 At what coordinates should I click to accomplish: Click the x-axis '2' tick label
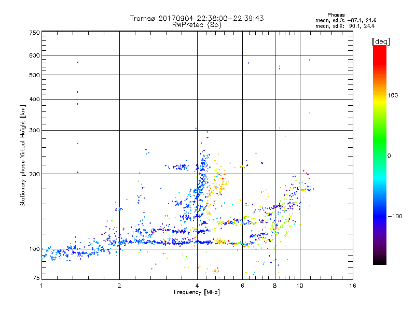119,286
